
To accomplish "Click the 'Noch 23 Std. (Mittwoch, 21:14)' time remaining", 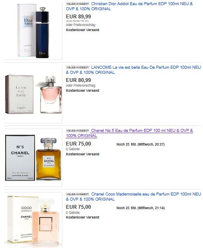I will 141,208.
